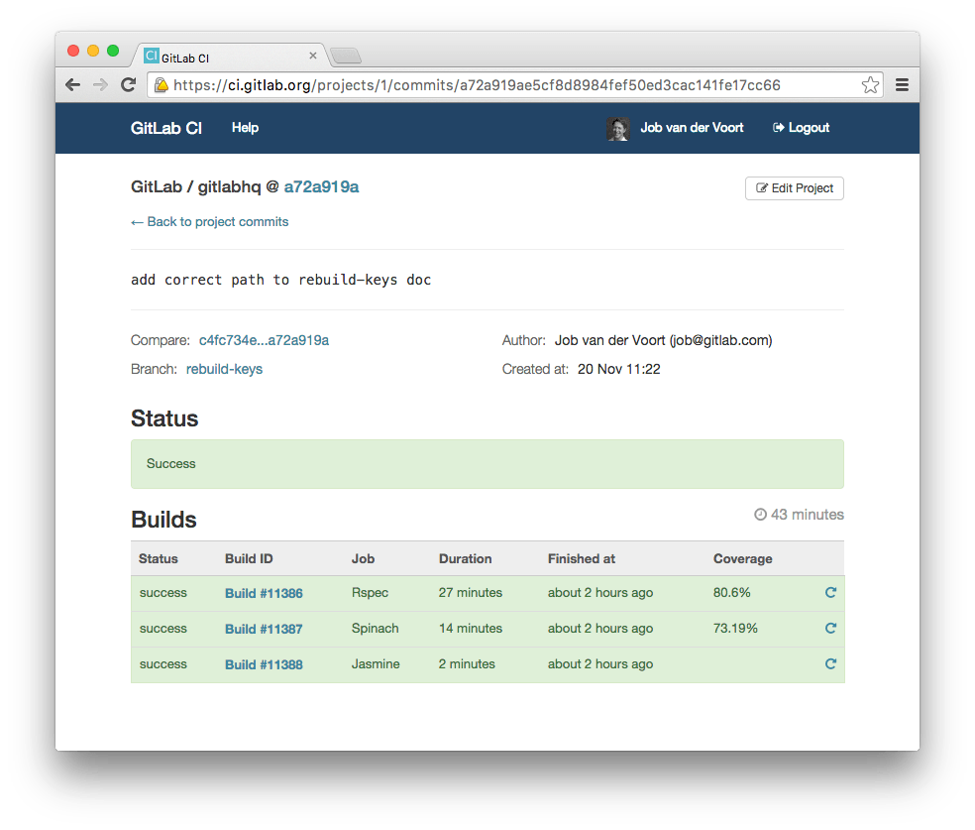The image size is (975, 830).
Task: Bookmark the page with the star icon
Action: tap(871, 84)
